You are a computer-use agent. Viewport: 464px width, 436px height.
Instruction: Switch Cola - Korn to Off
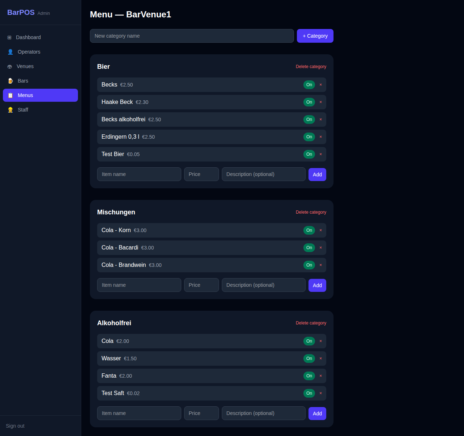[309, 230]
